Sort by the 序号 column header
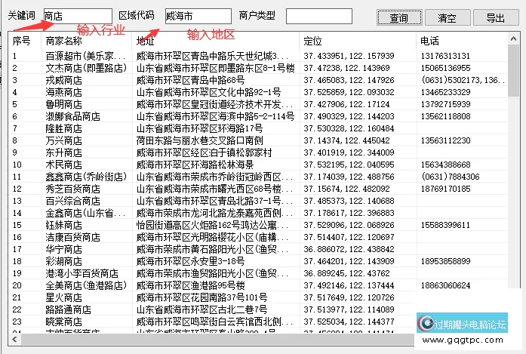 [23, 40]
